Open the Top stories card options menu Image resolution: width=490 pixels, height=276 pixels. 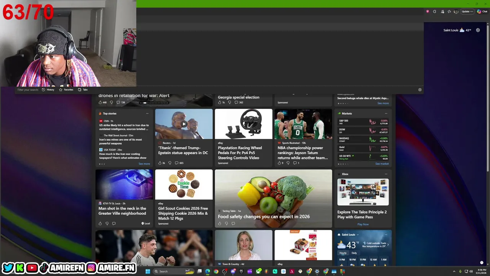click(x=147, y=113)
